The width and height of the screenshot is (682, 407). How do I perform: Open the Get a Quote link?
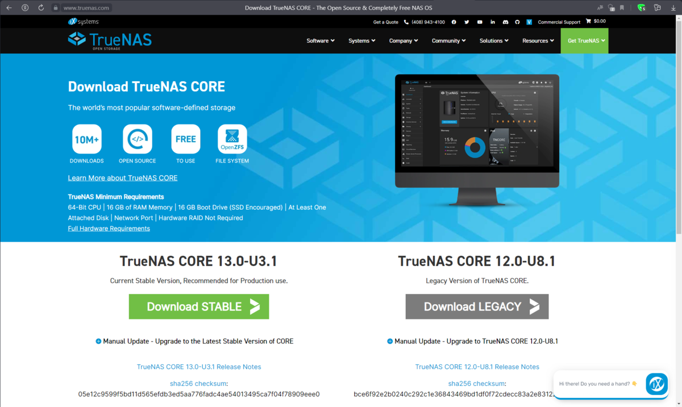pyautogui.click(x=385, y=22)
